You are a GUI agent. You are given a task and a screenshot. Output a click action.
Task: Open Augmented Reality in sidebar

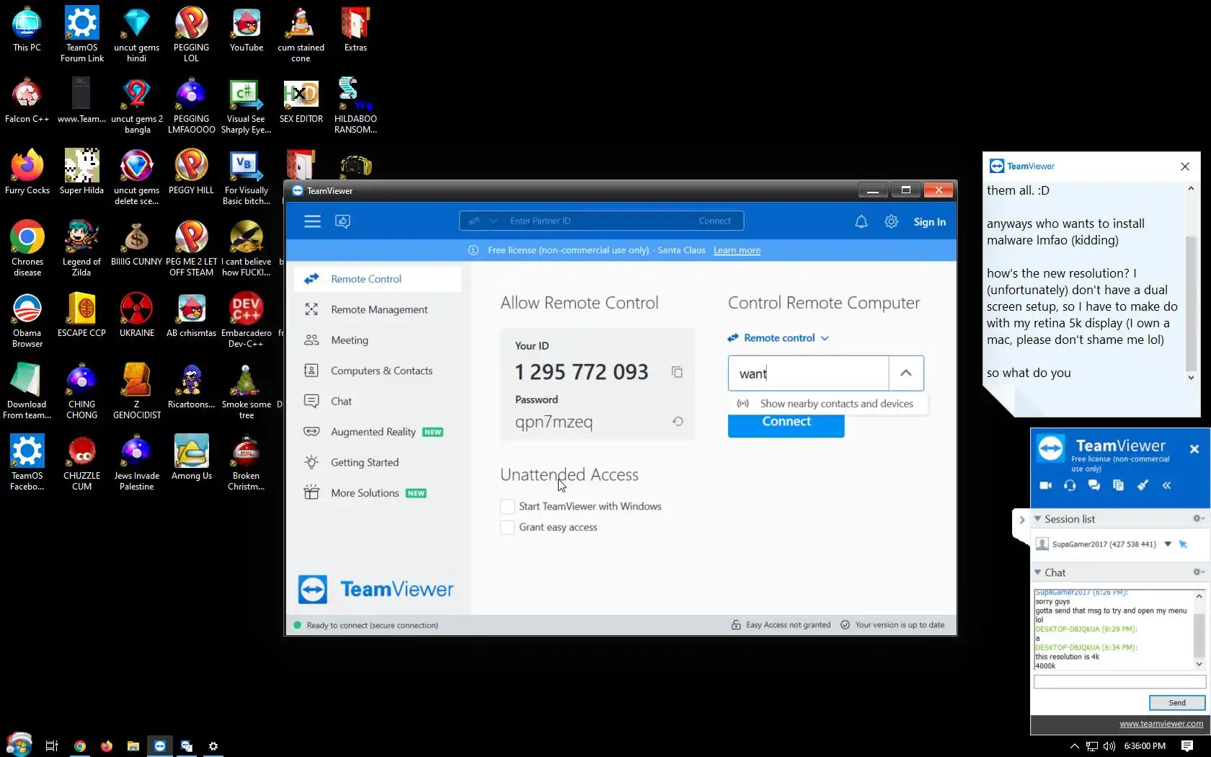378,432
